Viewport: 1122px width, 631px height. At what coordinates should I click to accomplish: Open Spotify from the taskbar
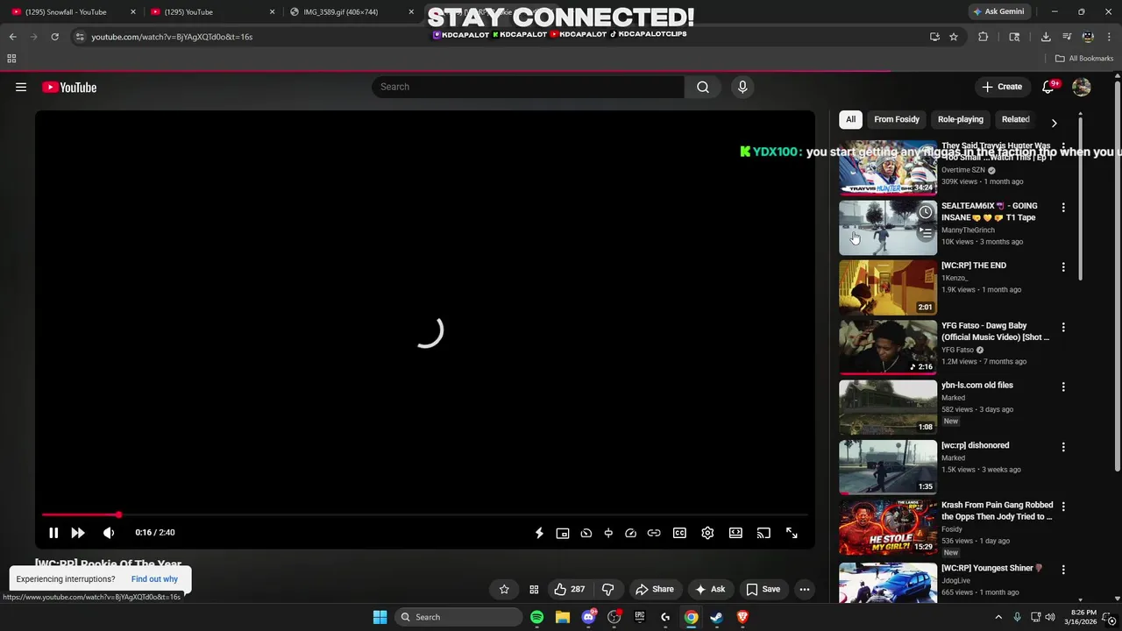[536, 617]
